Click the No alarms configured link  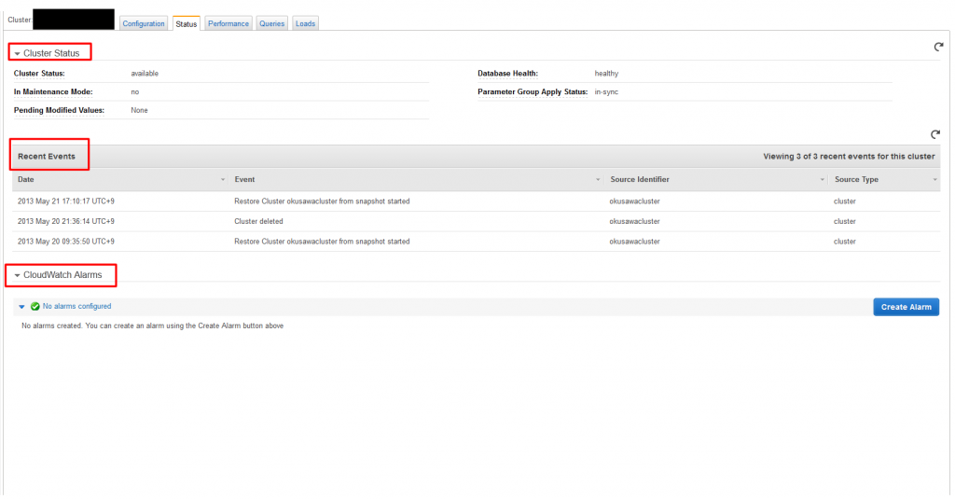[76, 307]
